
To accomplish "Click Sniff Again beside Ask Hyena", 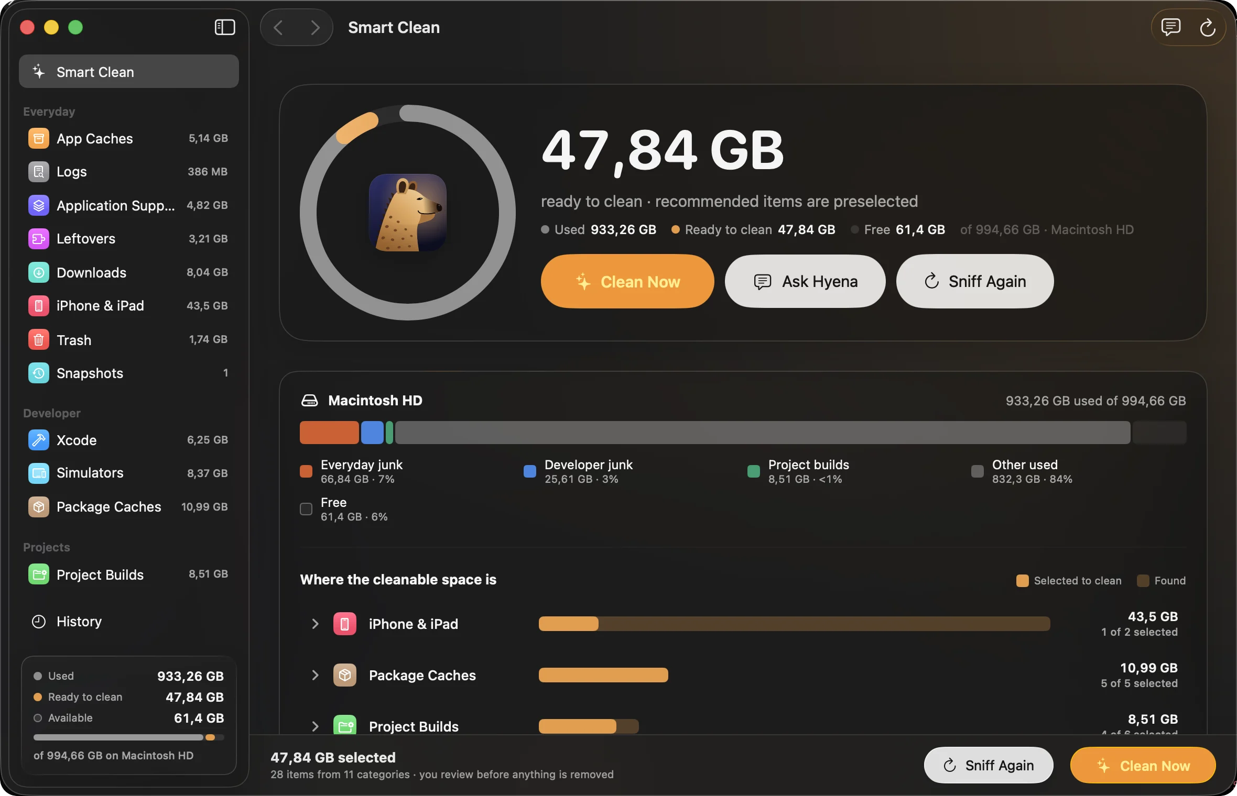I will click(975, 282).
